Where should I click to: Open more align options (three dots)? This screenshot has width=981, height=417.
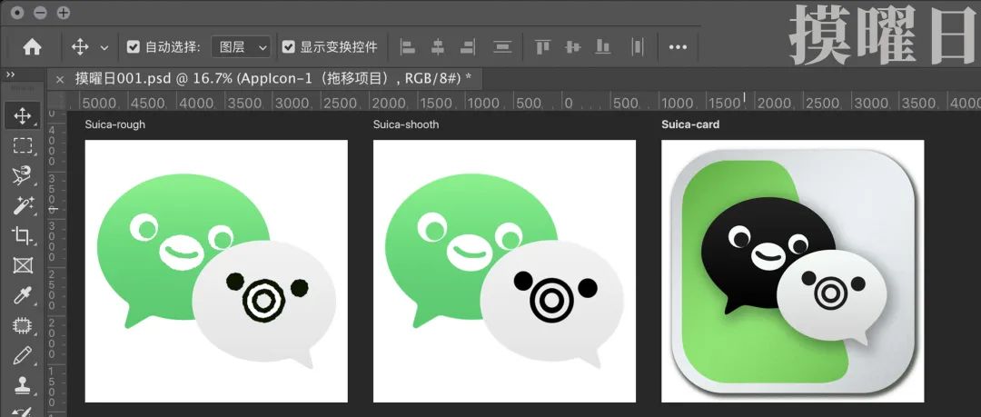click(678, 47)
